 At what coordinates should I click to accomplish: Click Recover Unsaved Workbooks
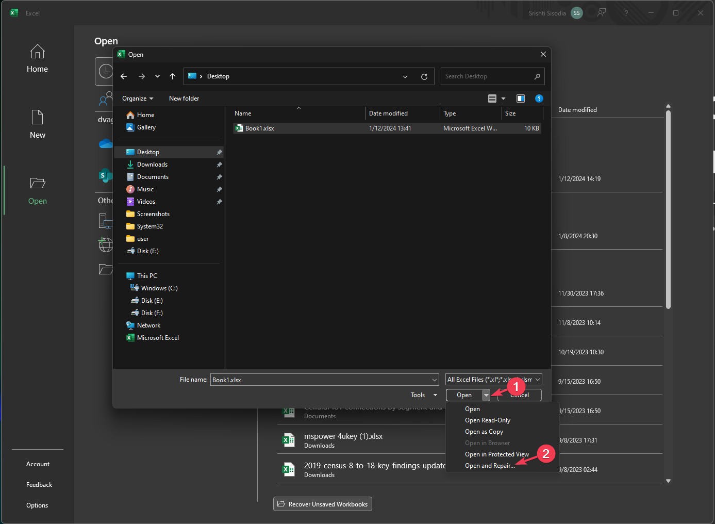[x=322, y=504]
